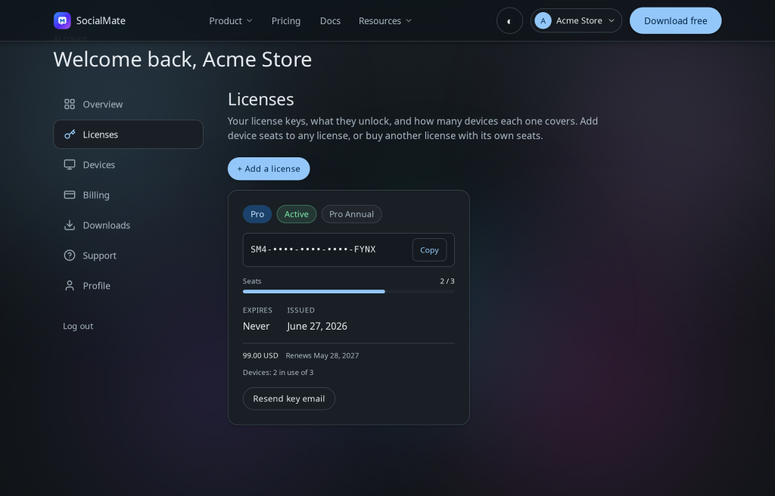Screen dimensions: 775x496
Task: Click the June 27, 2026 issued date
Action: 317,326
